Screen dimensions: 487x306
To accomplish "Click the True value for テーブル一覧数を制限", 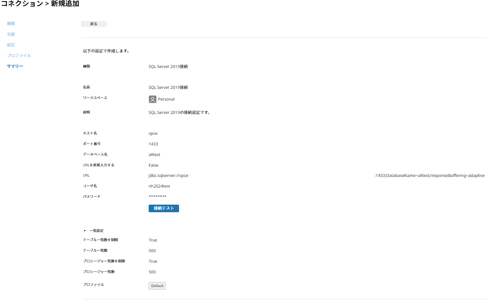I will [x=153, y=240].
